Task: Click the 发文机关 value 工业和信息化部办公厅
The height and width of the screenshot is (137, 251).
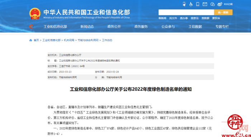Action: 70,55
